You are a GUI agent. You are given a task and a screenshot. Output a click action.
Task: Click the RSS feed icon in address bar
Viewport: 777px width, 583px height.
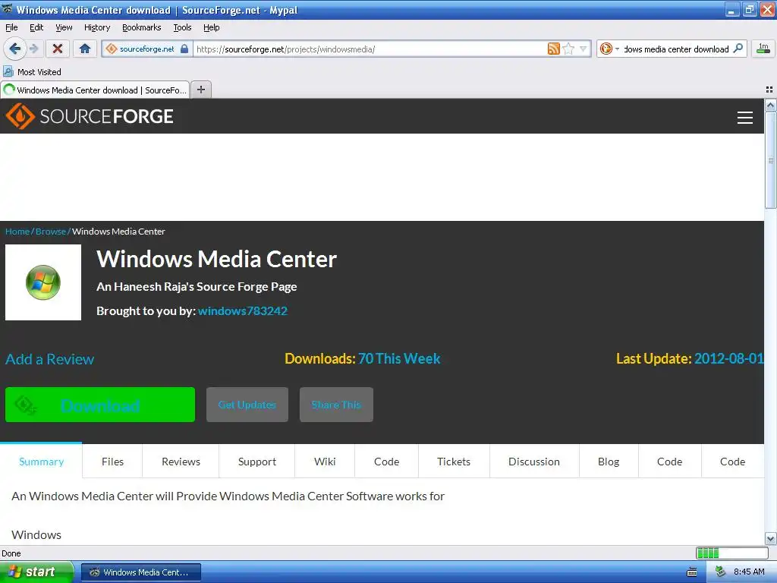pos(553,49)
